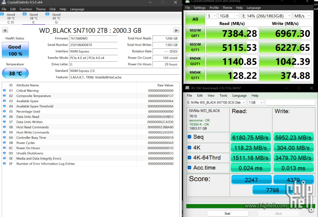318x217 pixels.
Task: Open the MB/s unit dropdown
Action: point(302,16)
